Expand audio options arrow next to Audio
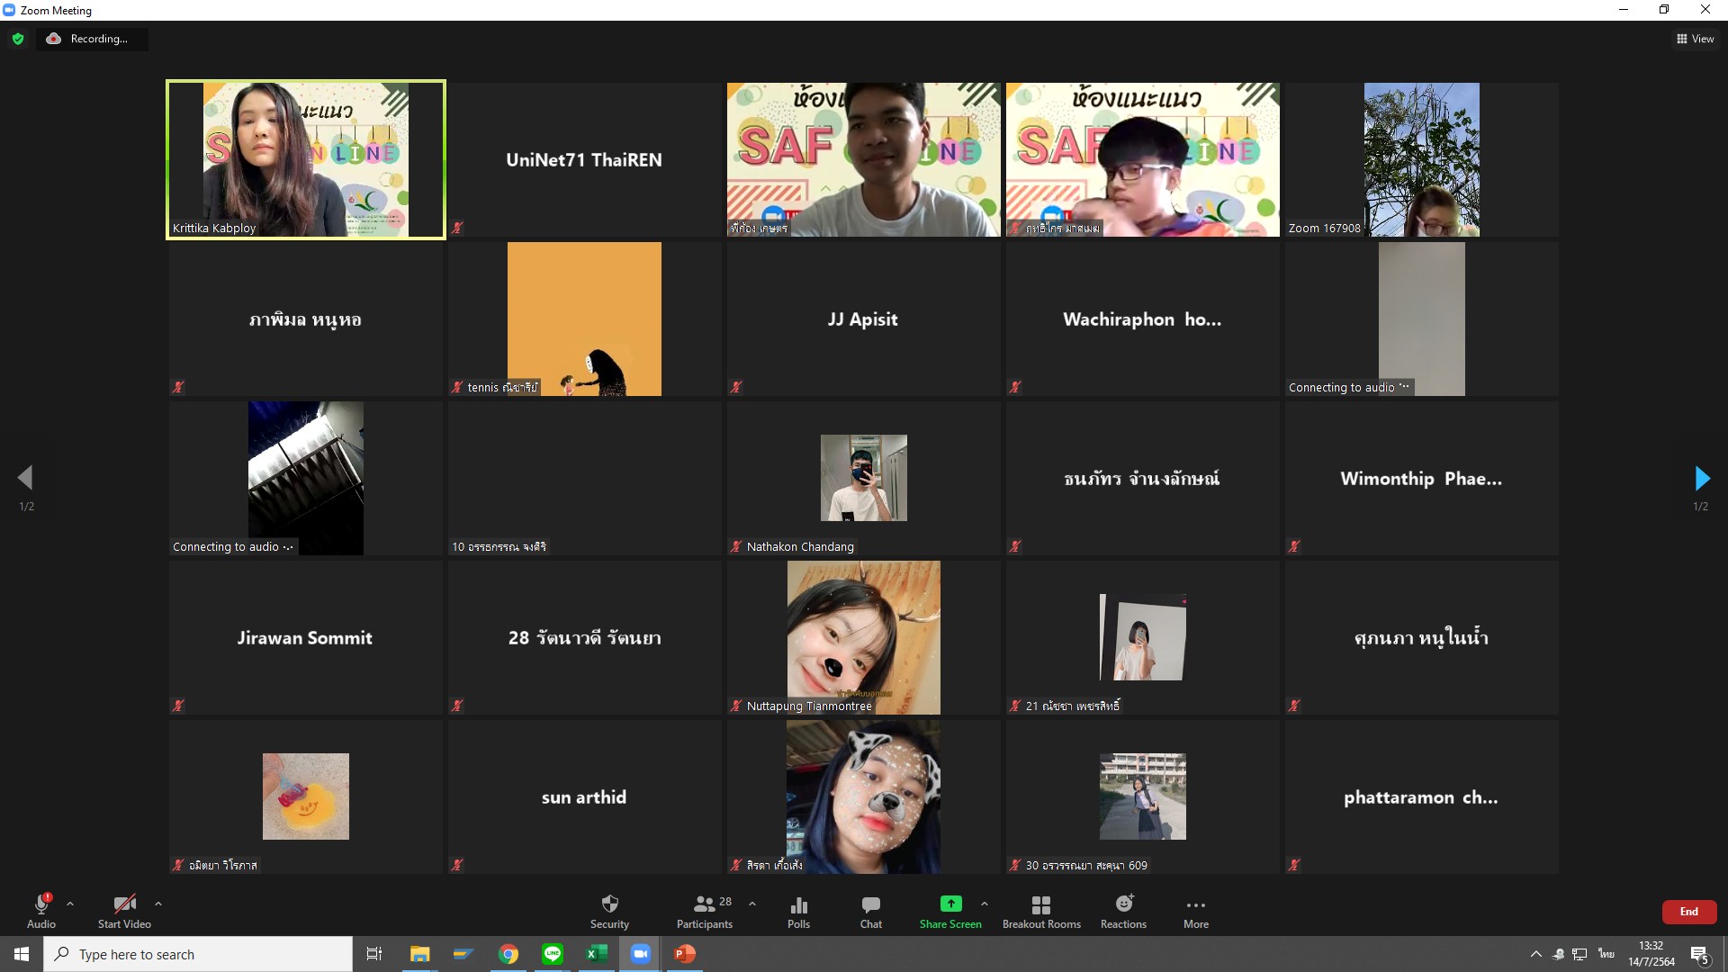This screenshot has width=1728, height=972. pyautogui.click(x=70, y=904)
